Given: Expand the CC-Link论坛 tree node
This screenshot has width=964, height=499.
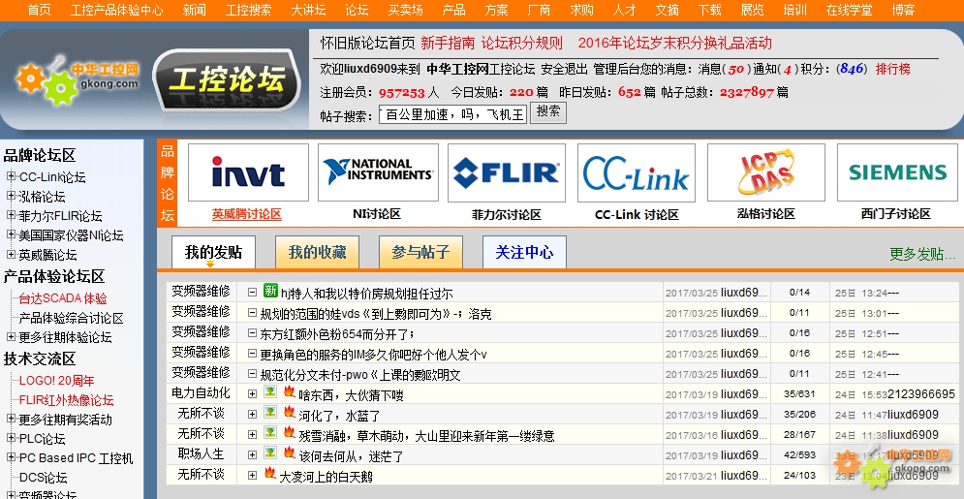Looking at the screenshot, I should click(11, 176).
